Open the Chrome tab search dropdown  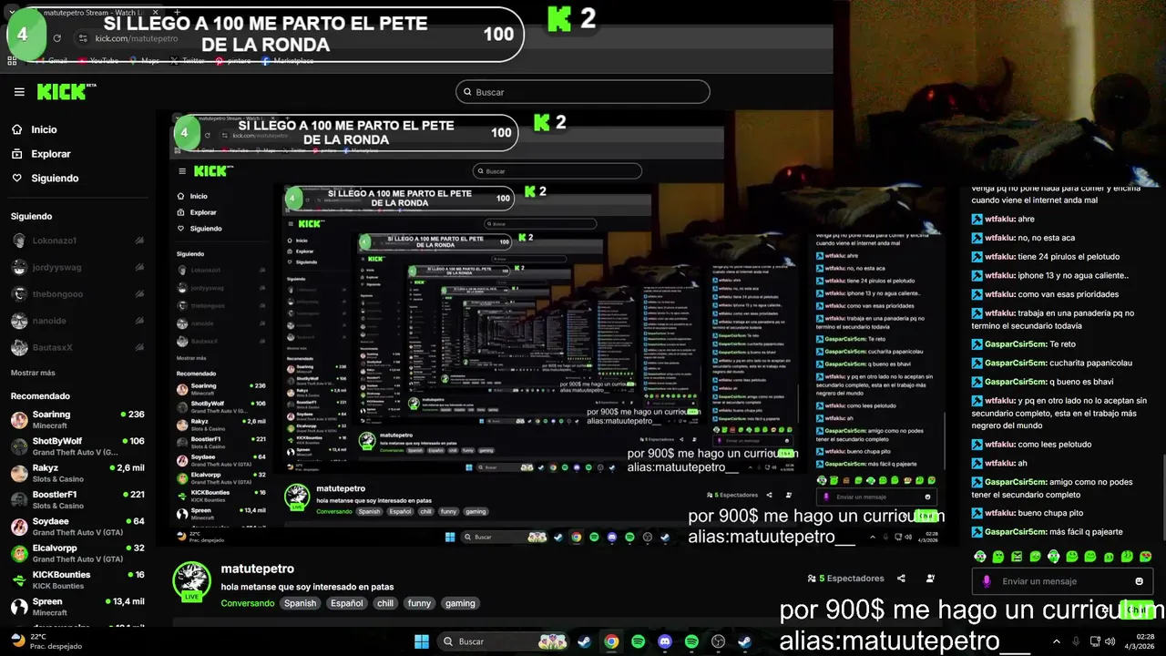pos(12,13)
